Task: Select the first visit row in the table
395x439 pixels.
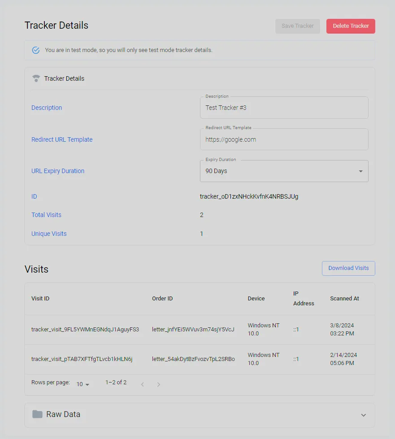Action: pyautogui.click(x=197, y=329)
